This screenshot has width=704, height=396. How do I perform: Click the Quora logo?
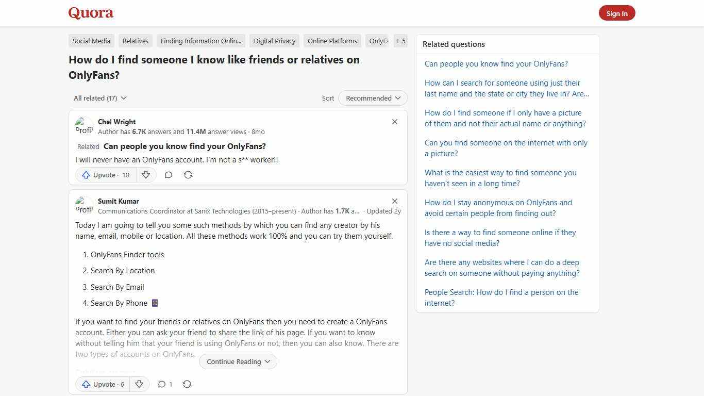[x=91, y=13]
